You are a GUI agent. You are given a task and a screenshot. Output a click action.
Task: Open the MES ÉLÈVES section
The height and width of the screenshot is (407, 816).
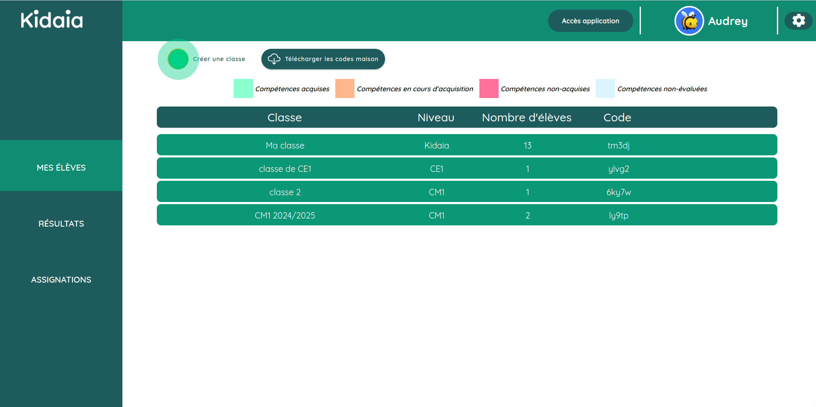61,167
